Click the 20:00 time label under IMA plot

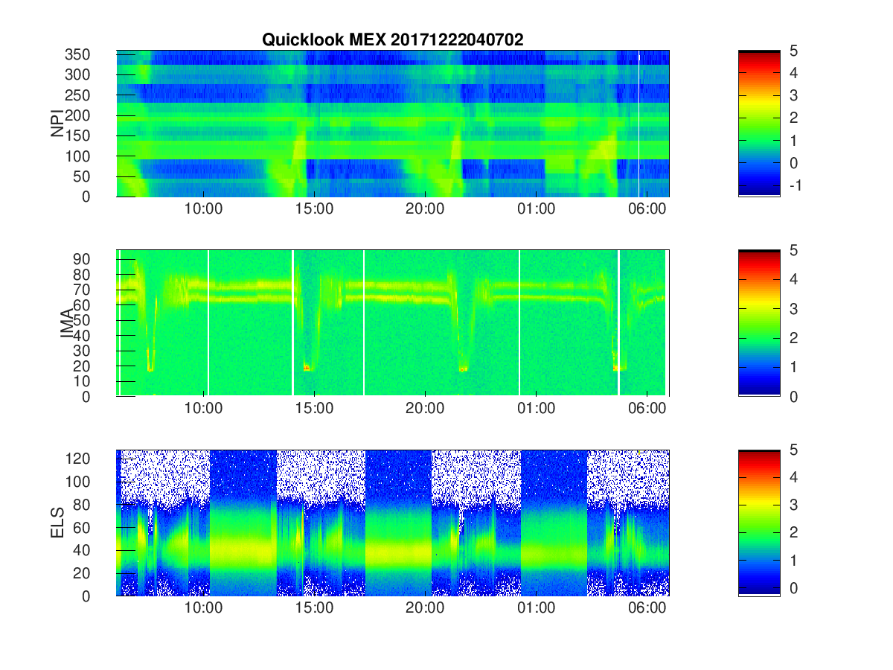[x=425, y=409]
